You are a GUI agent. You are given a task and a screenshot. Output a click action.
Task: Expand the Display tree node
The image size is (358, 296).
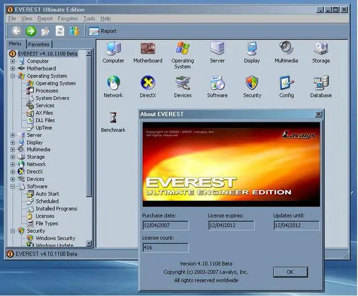point(13,142)
